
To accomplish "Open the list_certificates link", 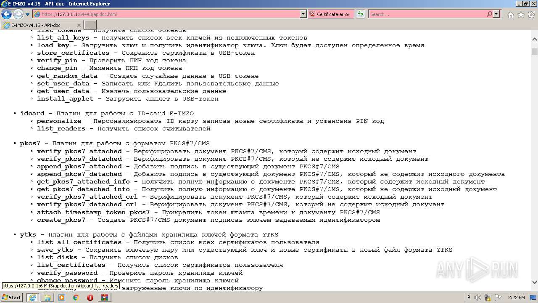I will (x=71, y=265).
